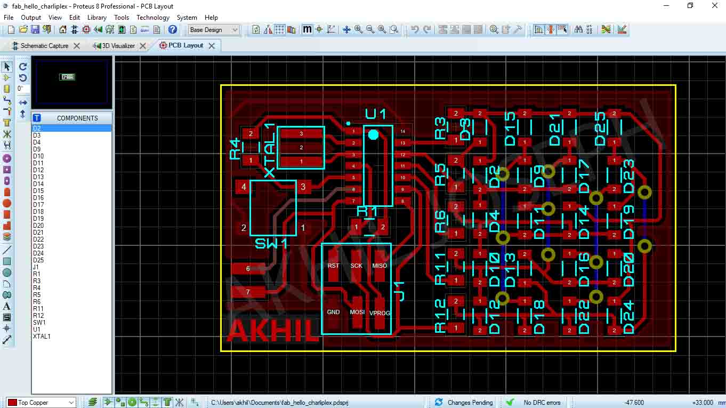Activate the Ratsnest Mode tool
The height and width of the screenshot is (408, 726).
click(7, 134)
